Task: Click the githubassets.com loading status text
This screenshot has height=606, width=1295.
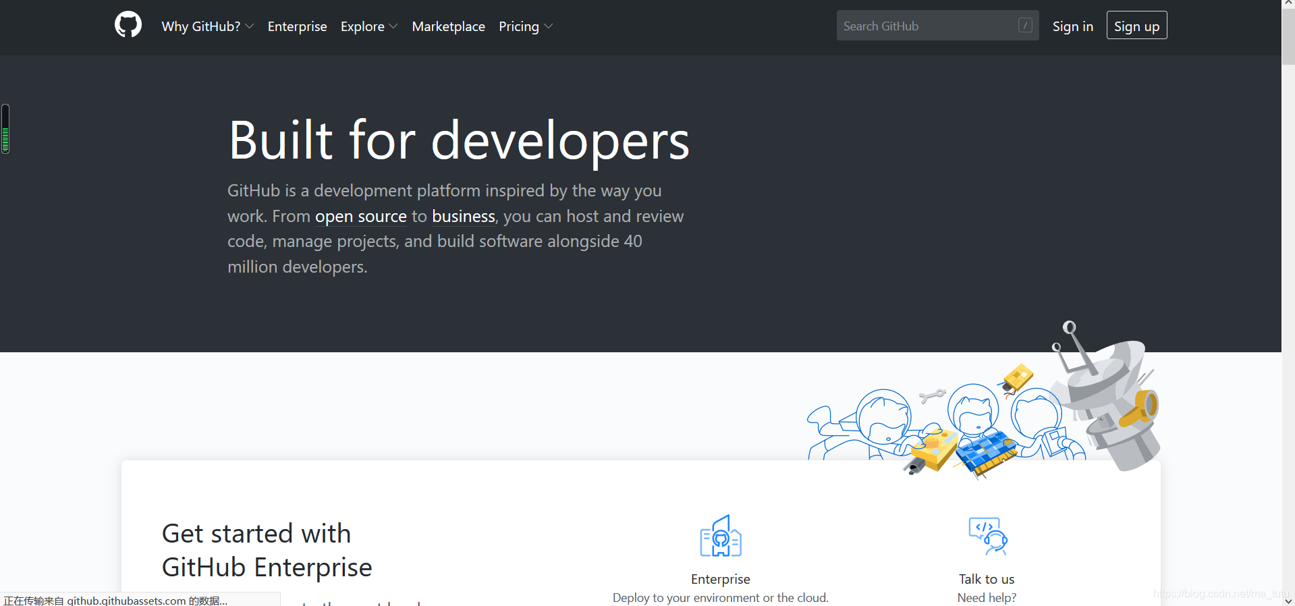Action: (x=115, y=600)
